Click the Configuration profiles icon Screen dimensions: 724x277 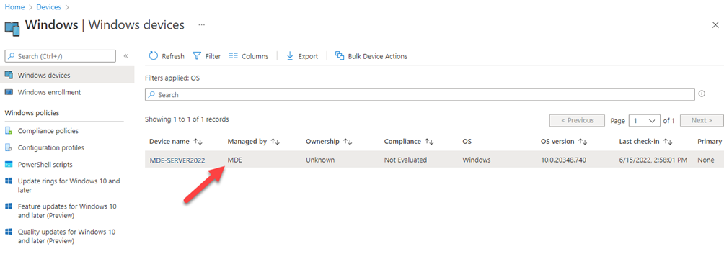pos(9,148)
